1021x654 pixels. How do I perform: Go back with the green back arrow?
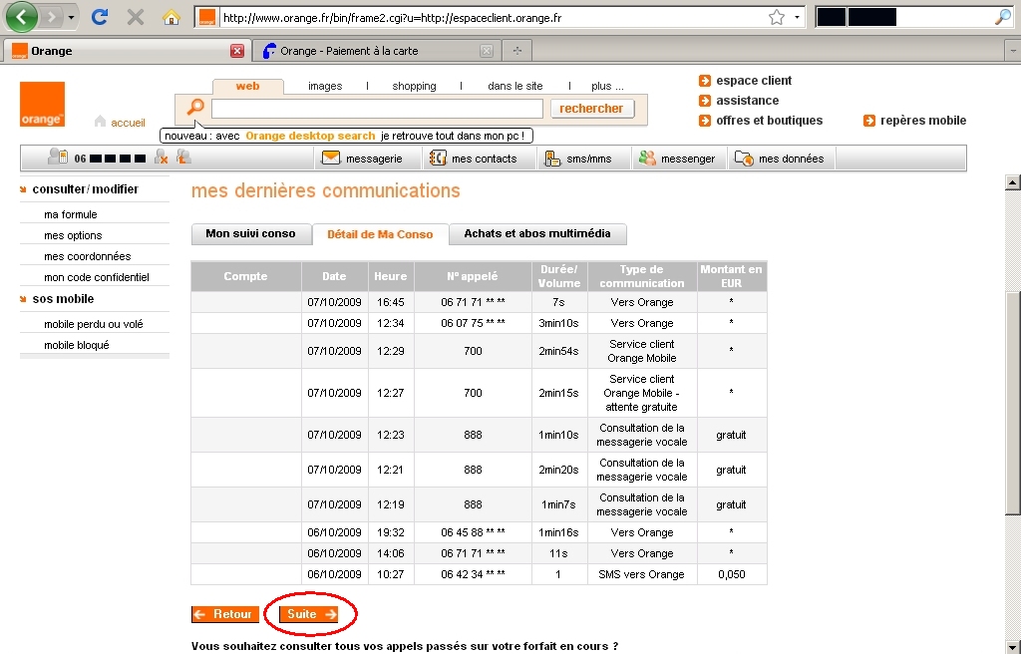22,18
